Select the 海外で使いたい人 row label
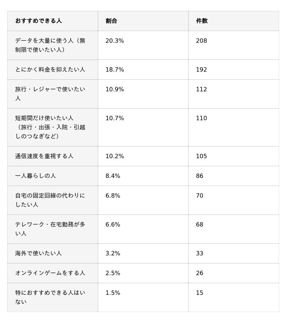 click(38, 253)
